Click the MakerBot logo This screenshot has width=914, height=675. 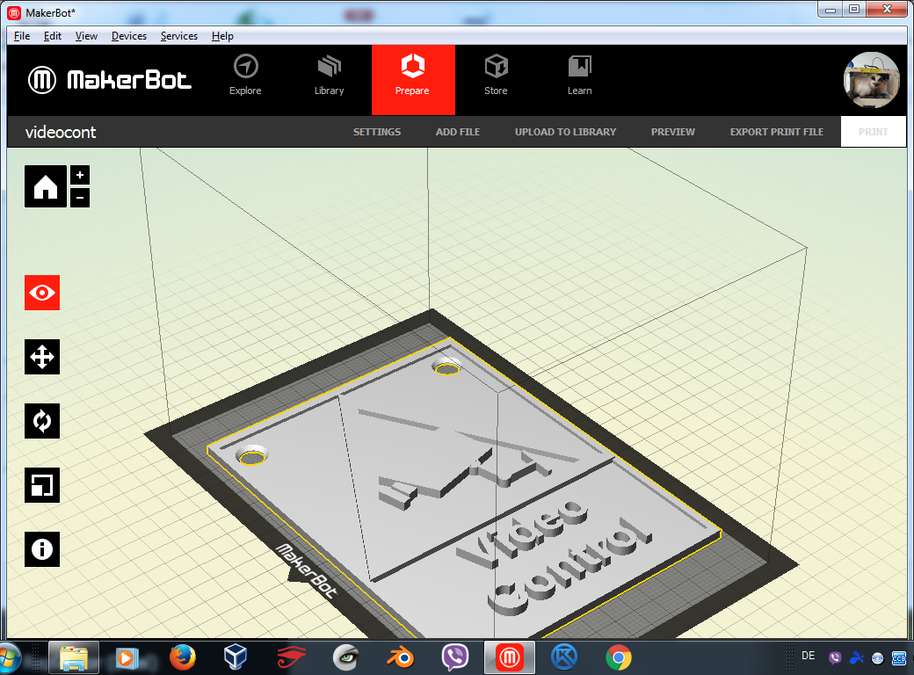pos(110,80)
